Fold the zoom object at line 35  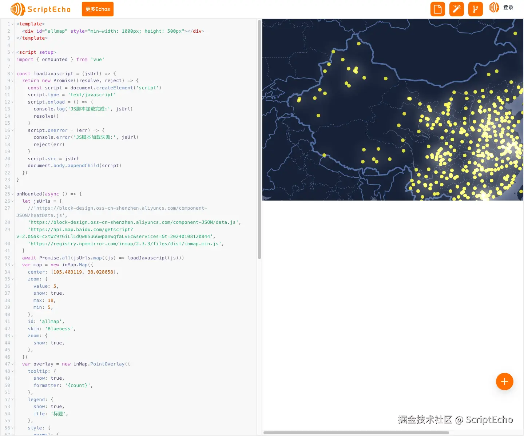[12, 279]
